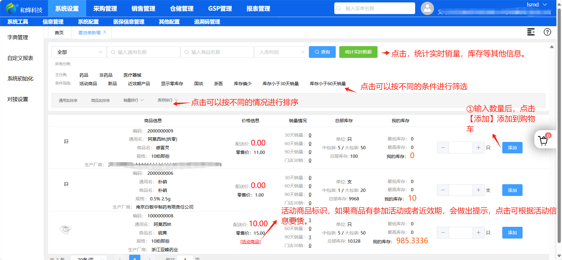Filter by 非药品 main category
The width and height of the screenshot is (562, 260).
pos(106,75)
